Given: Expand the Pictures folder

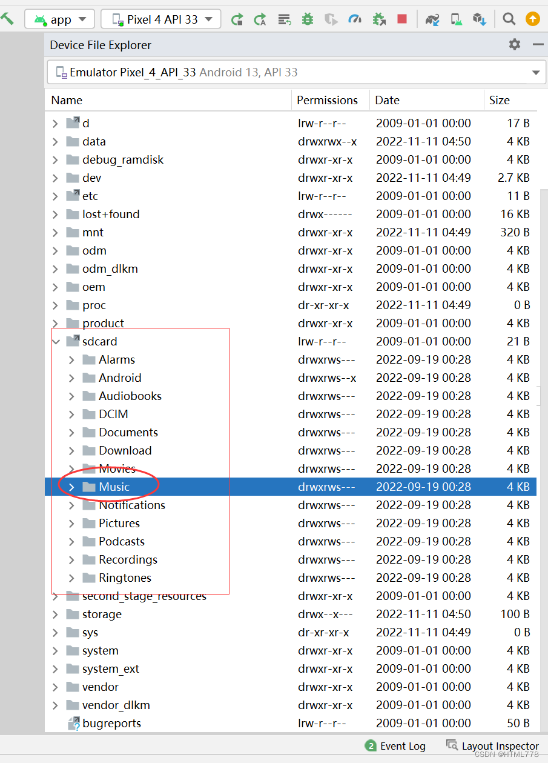Looking at the screenshot, I should pyautogui.click(x=71, y=524).
